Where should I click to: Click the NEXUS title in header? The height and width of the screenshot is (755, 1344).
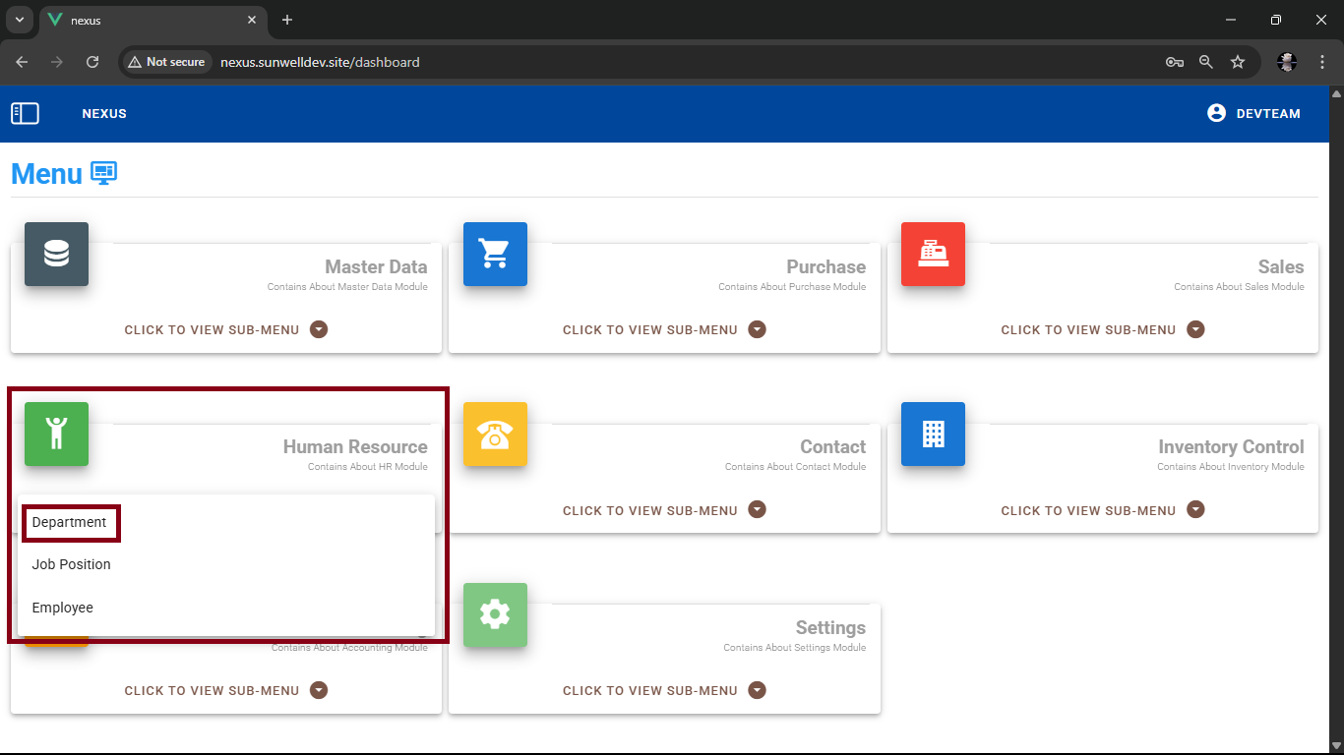click(104, 113)
